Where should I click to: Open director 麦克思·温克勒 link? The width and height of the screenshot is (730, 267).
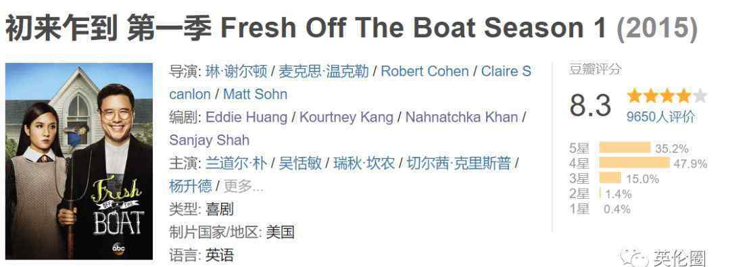(324, 71)
